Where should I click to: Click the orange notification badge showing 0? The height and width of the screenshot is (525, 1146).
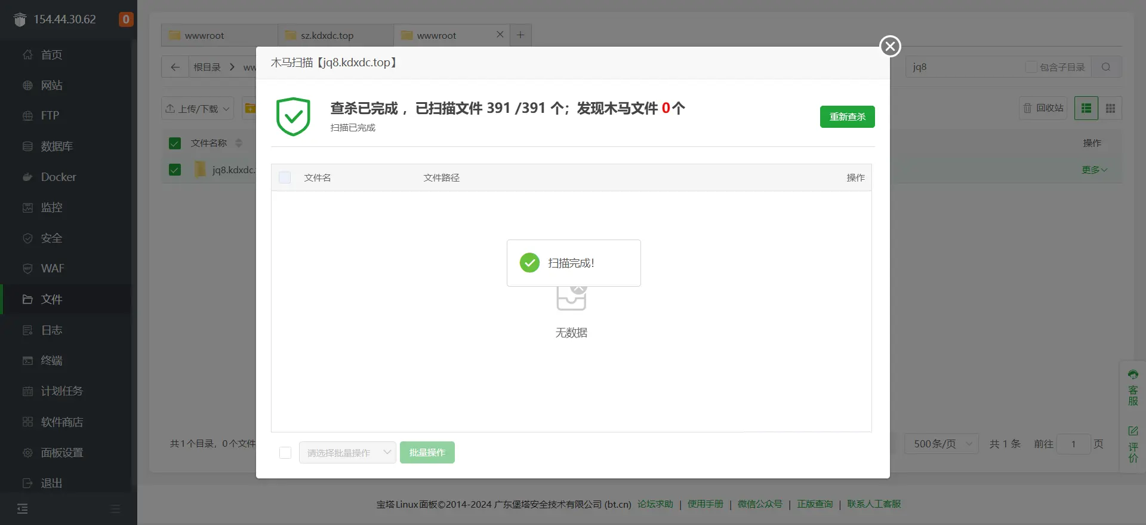[126, 19]
